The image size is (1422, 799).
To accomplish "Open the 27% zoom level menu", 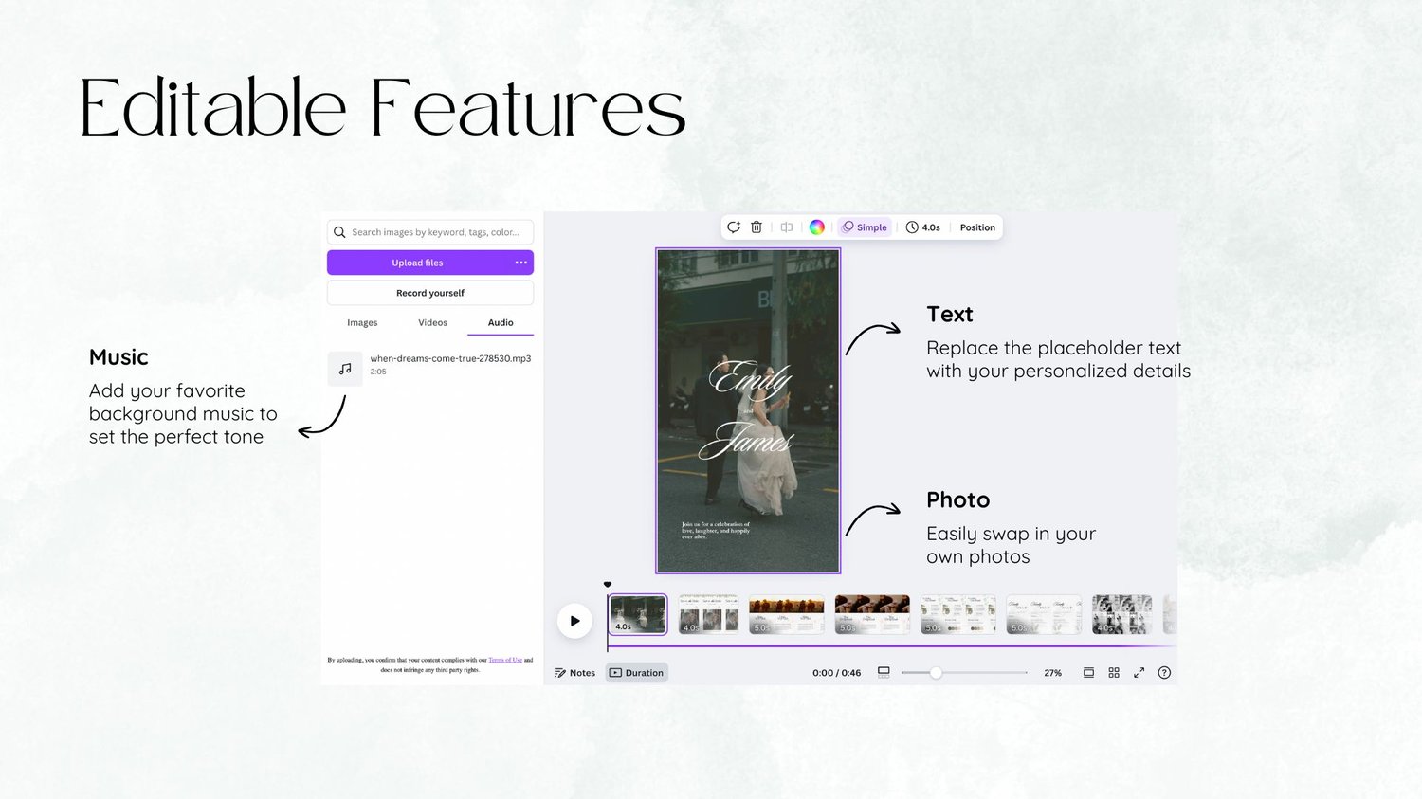I will pyautogui.click(x=1052, y=673).
